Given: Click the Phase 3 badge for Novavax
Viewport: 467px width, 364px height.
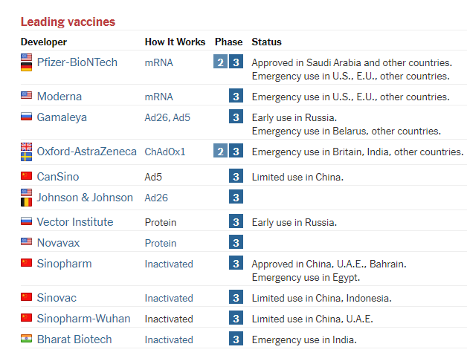Looking at the screenshot, I should [236, 243].
